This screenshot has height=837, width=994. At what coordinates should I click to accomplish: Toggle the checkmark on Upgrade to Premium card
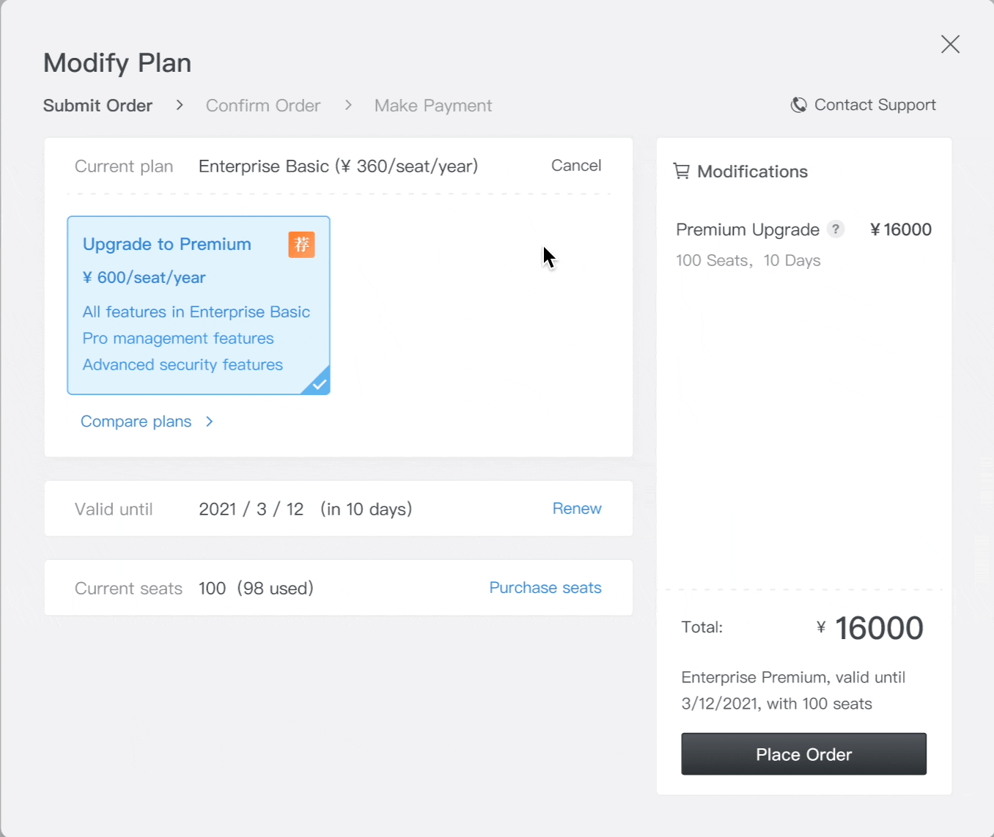[319, 383]
